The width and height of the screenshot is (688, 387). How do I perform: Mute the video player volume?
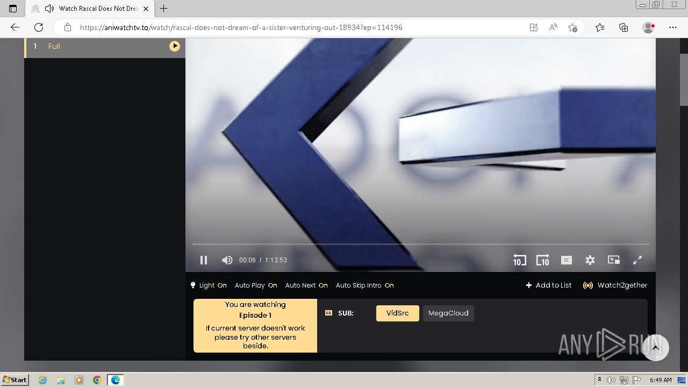pyautogui.click(x=227, y=260)
